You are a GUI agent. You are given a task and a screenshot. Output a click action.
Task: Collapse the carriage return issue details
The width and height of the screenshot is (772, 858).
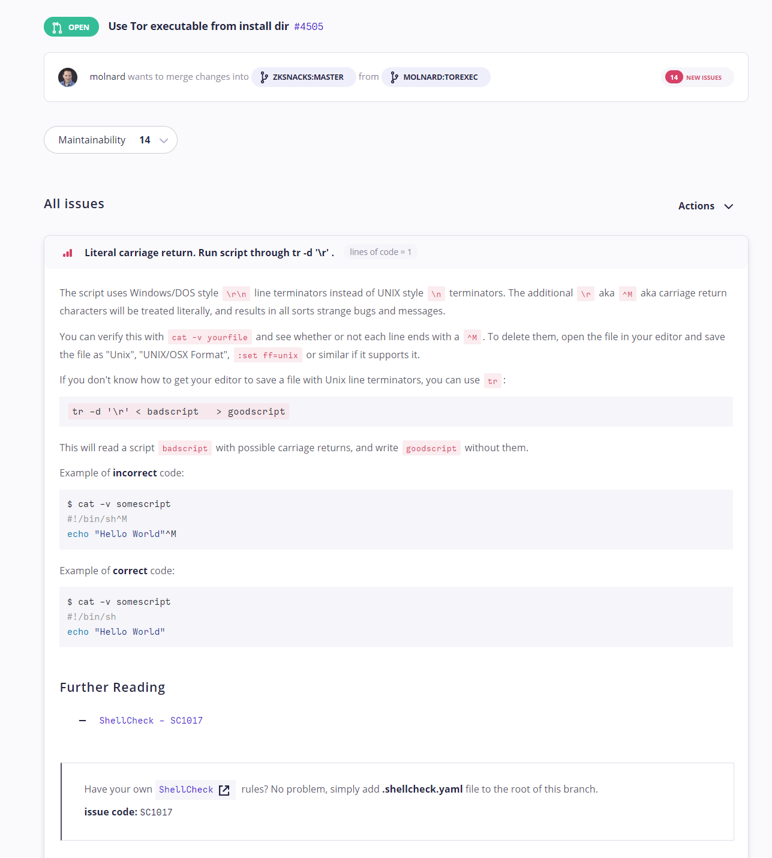209,252
